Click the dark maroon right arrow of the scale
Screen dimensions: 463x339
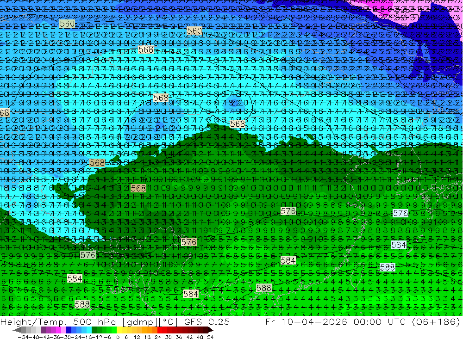click(x=211, y=330)
